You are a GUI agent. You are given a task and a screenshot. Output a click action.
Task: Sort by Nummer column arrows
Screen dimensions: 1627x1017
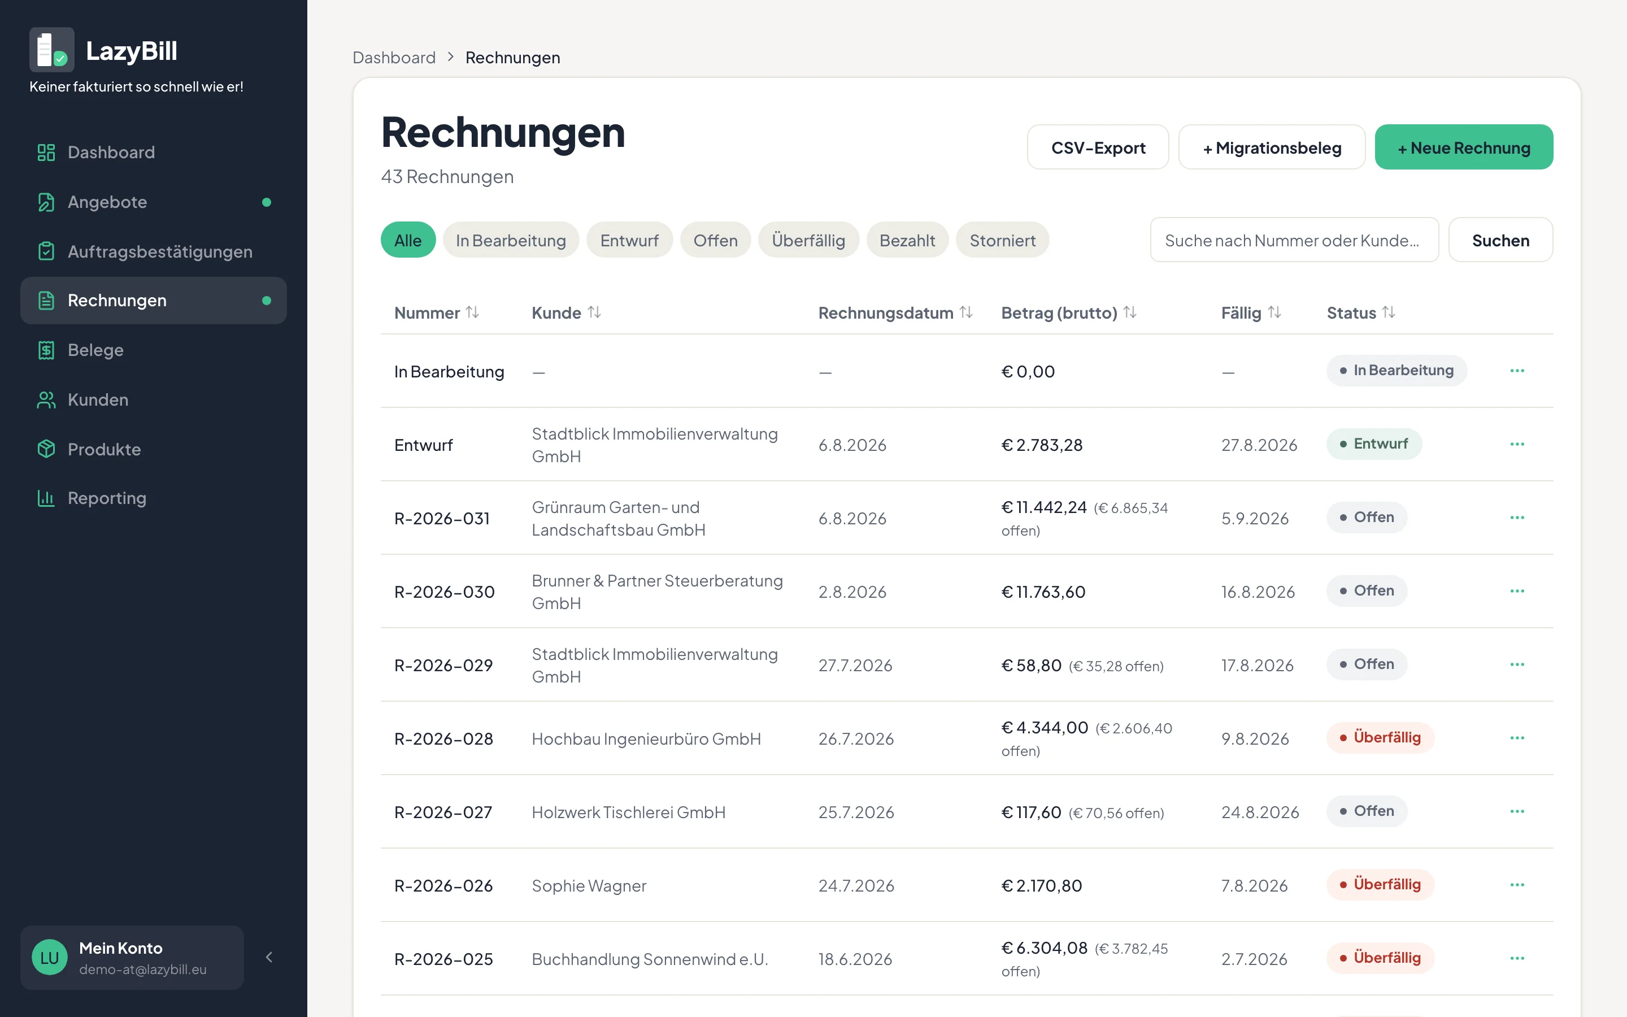473,313
